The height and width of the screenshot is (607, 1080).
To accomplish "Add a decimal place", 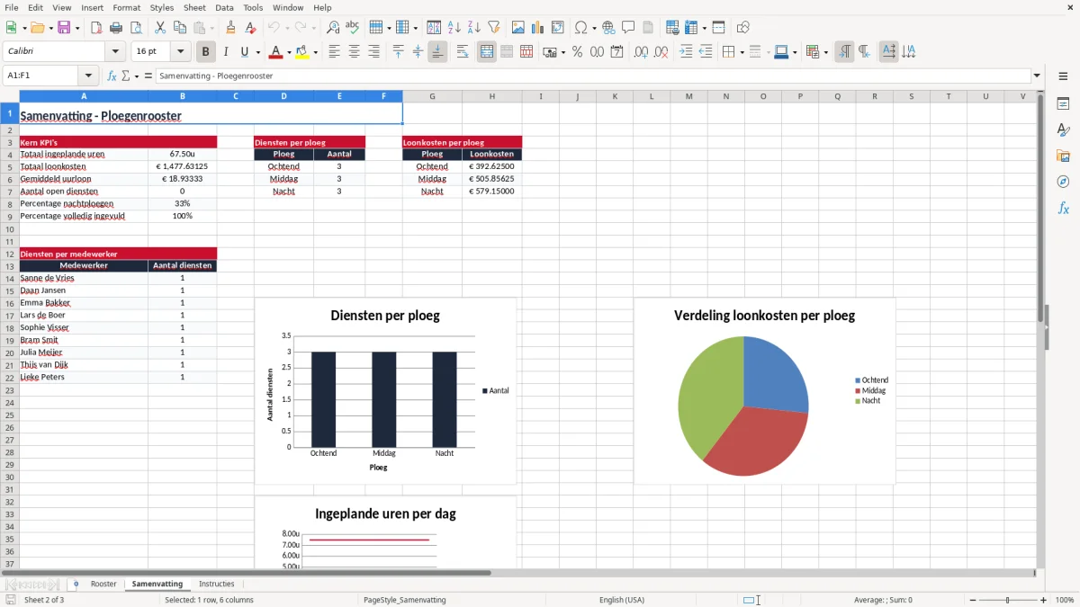I will [x=641, y=52].
